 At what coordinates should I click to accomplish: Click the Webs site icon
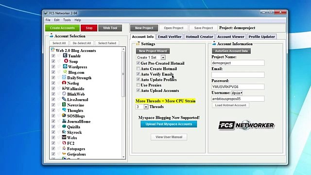64,137
